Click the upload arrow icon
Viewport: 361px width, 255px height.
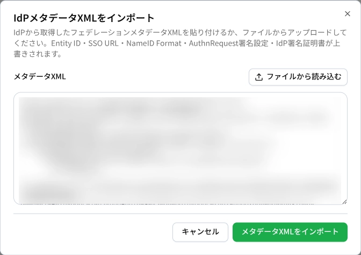(259, 77)
